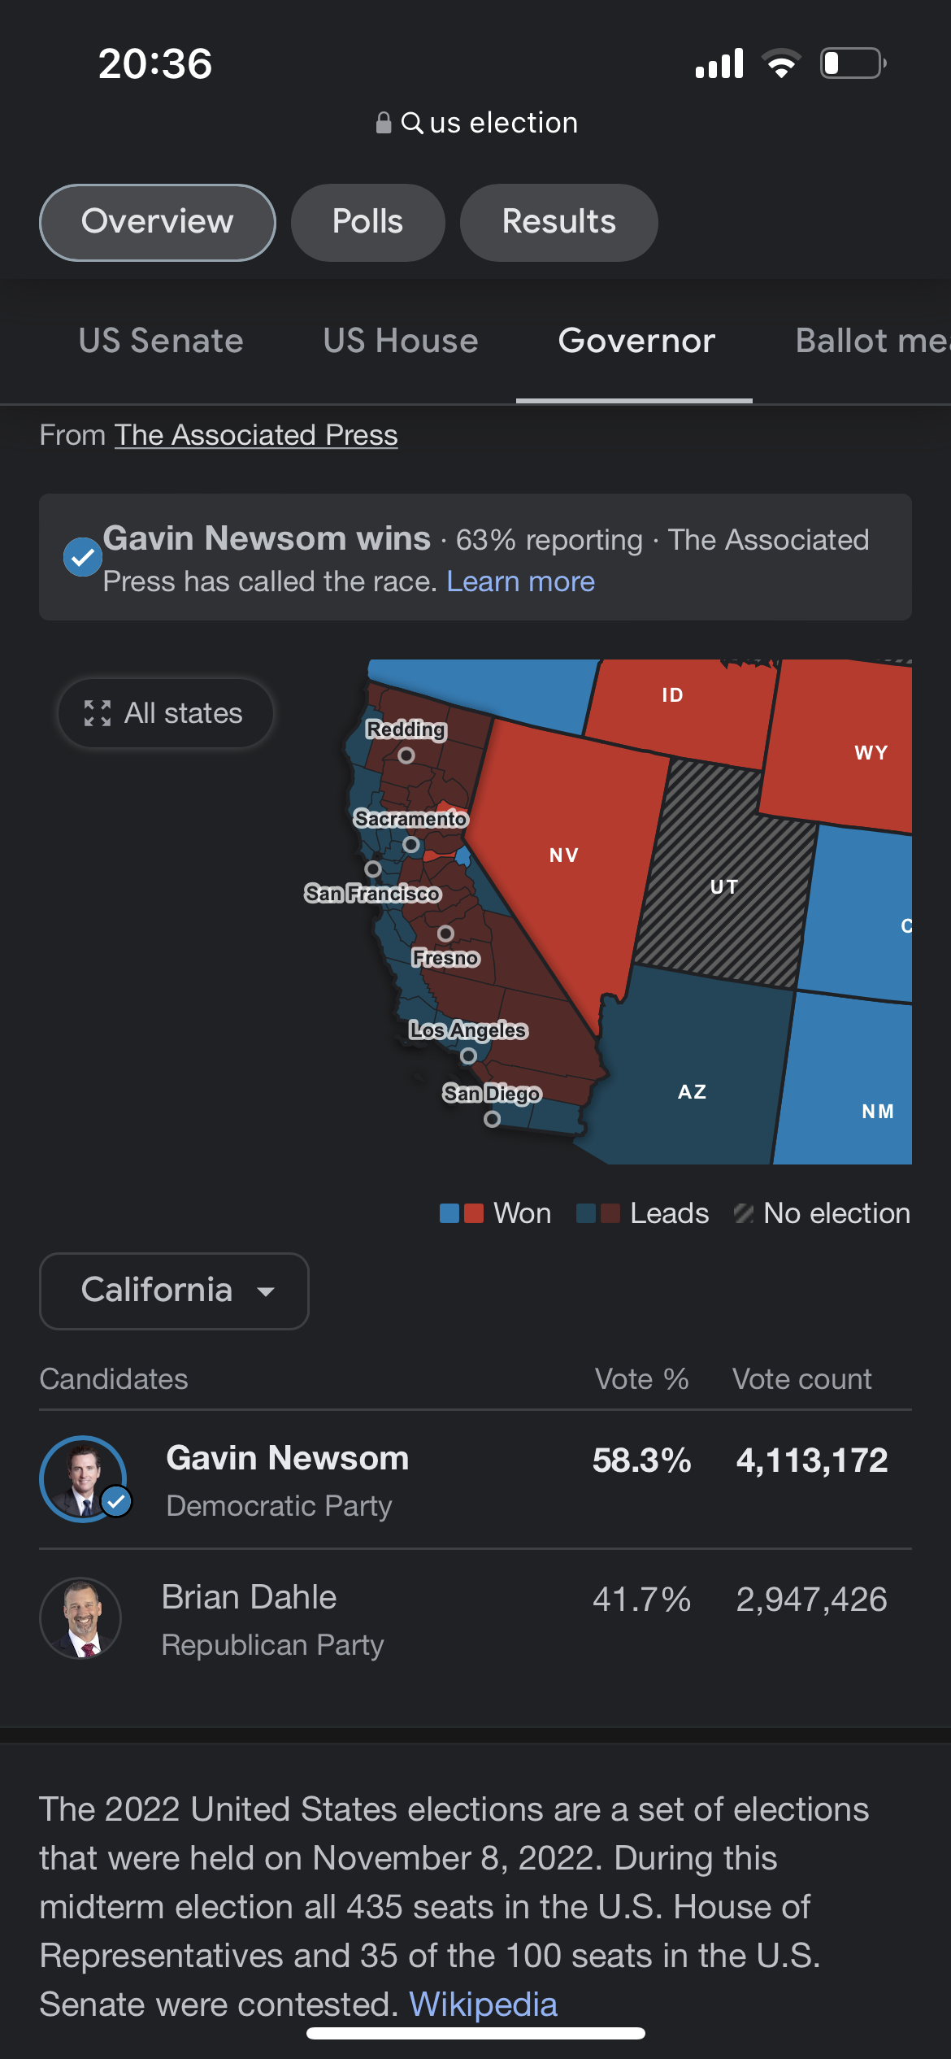
Task: Select the Overview pill
Action: pyautogui.click(x=158, y=223)
